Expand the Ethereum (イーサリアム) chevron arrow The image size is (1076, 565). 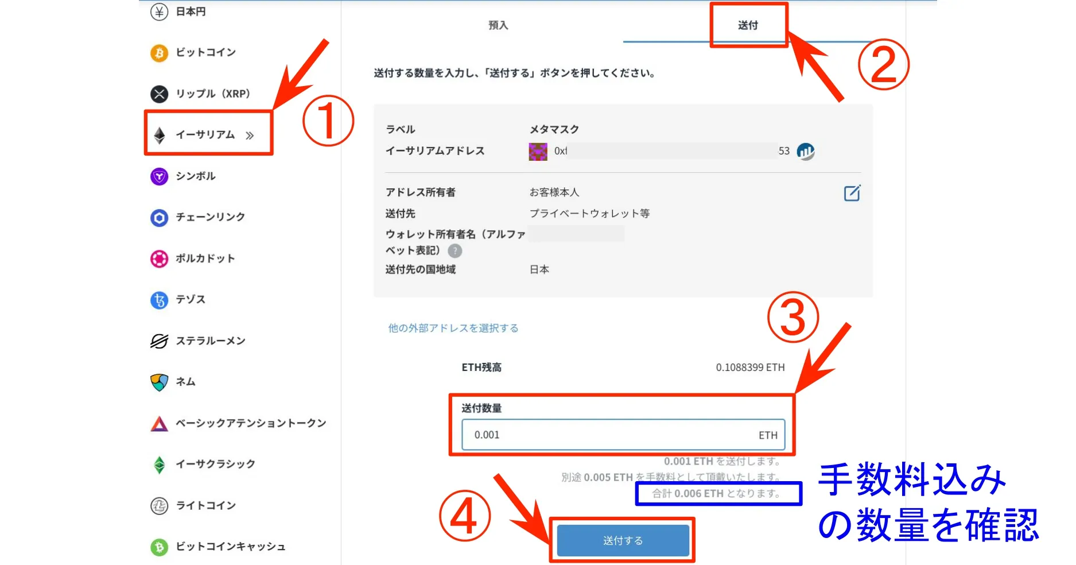pos(250,136)
